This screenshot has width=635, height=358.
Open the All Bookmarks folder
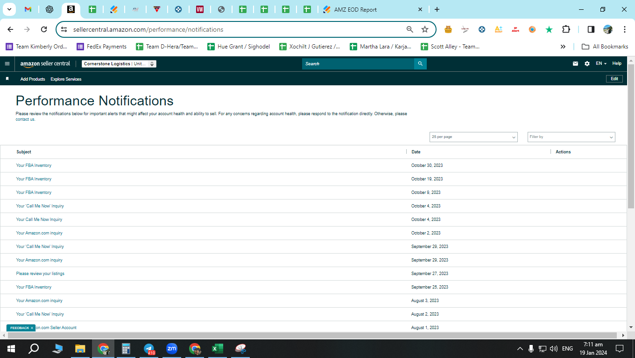tap(605, 47)
